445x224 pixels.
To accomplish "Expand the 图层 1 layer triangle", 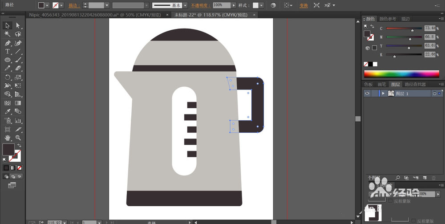I will 383,94.
